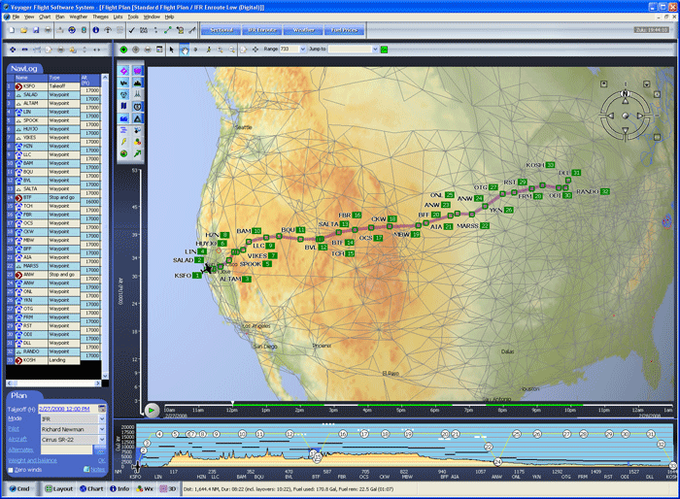Screen dimensions: 680x499
Task: Click the Takeoff date 2/27/2008 12:00 PM field
Action: click(68, 409)
